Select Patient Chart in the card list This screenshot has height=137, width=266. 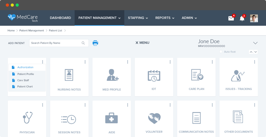tap(25, 87)
